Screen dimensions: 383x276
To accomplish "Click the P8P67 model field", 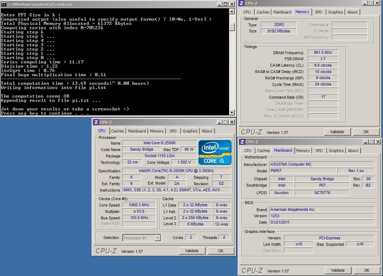I will pyautogui.click(x=303, y=171).
